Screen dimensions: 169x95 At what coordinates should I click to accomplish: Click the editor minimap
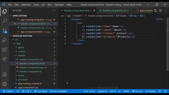160,19
